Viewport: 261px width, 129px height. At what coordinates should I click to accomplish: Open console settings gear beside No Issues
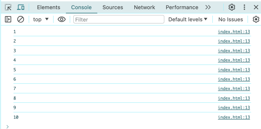(256, 19)
